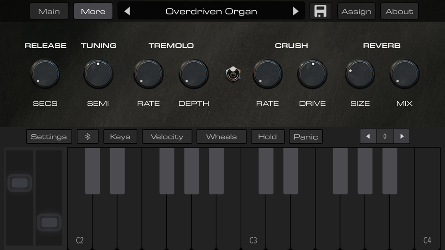The width and height of the screenshot is (445, 250).
Task: Click the save preset floppy disk icon
Action: [x=320, y=11]
